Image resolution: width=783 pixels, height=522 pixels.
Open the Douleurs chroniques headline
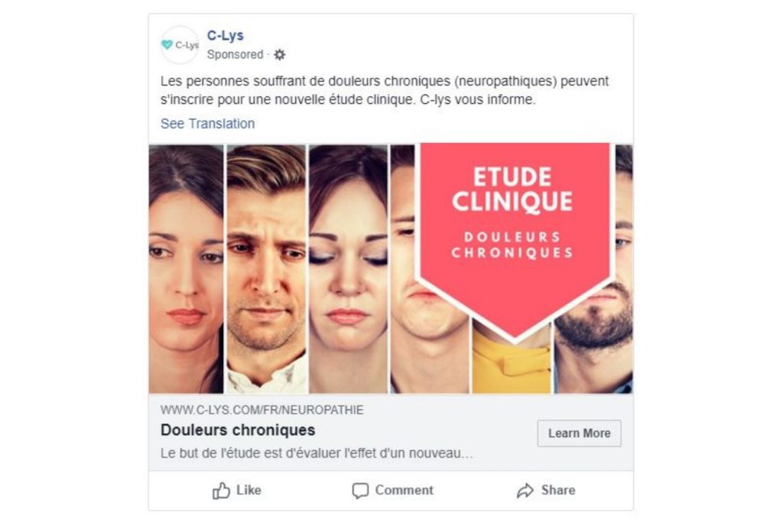point(238,430)
